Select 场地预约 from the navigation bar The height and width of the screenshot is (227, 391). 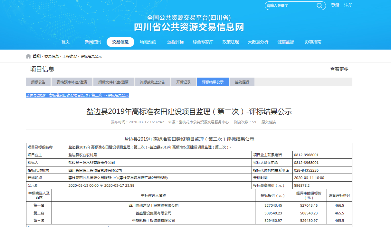[148, 42]
